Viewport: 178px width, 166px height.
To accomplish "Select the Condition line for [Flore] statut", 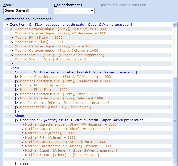I will [x=88, y=72].
